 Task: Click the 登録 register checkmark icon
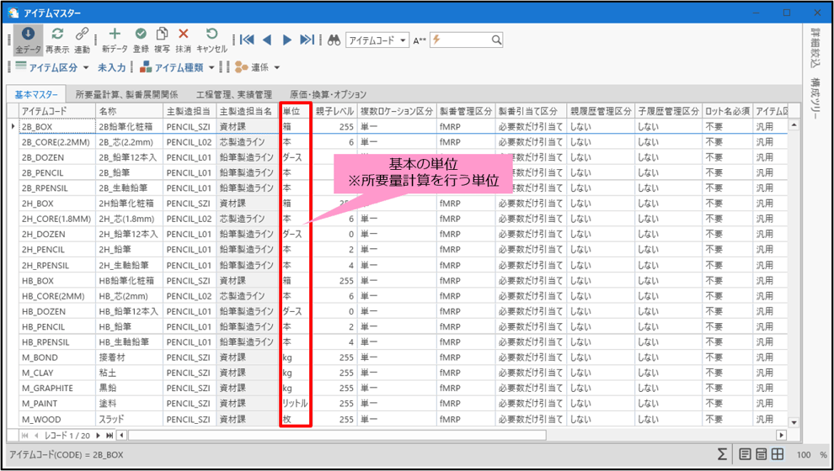coord(140,34)
